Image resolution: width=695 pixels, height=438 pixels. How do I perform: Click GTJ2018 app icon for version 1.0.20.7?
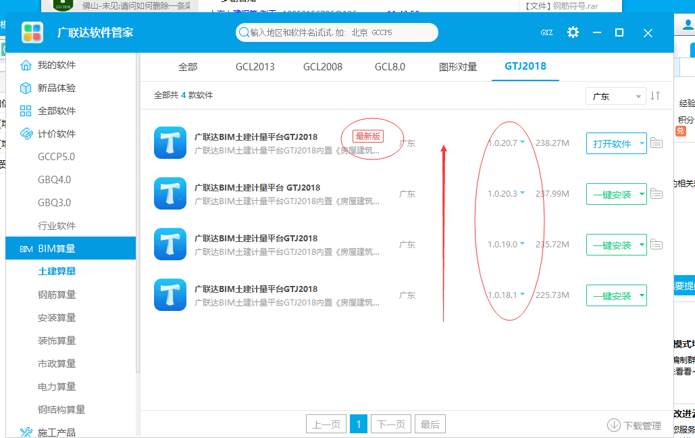tap(170, 143)
